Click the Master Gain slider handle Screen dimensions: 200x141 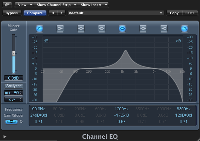14,53
